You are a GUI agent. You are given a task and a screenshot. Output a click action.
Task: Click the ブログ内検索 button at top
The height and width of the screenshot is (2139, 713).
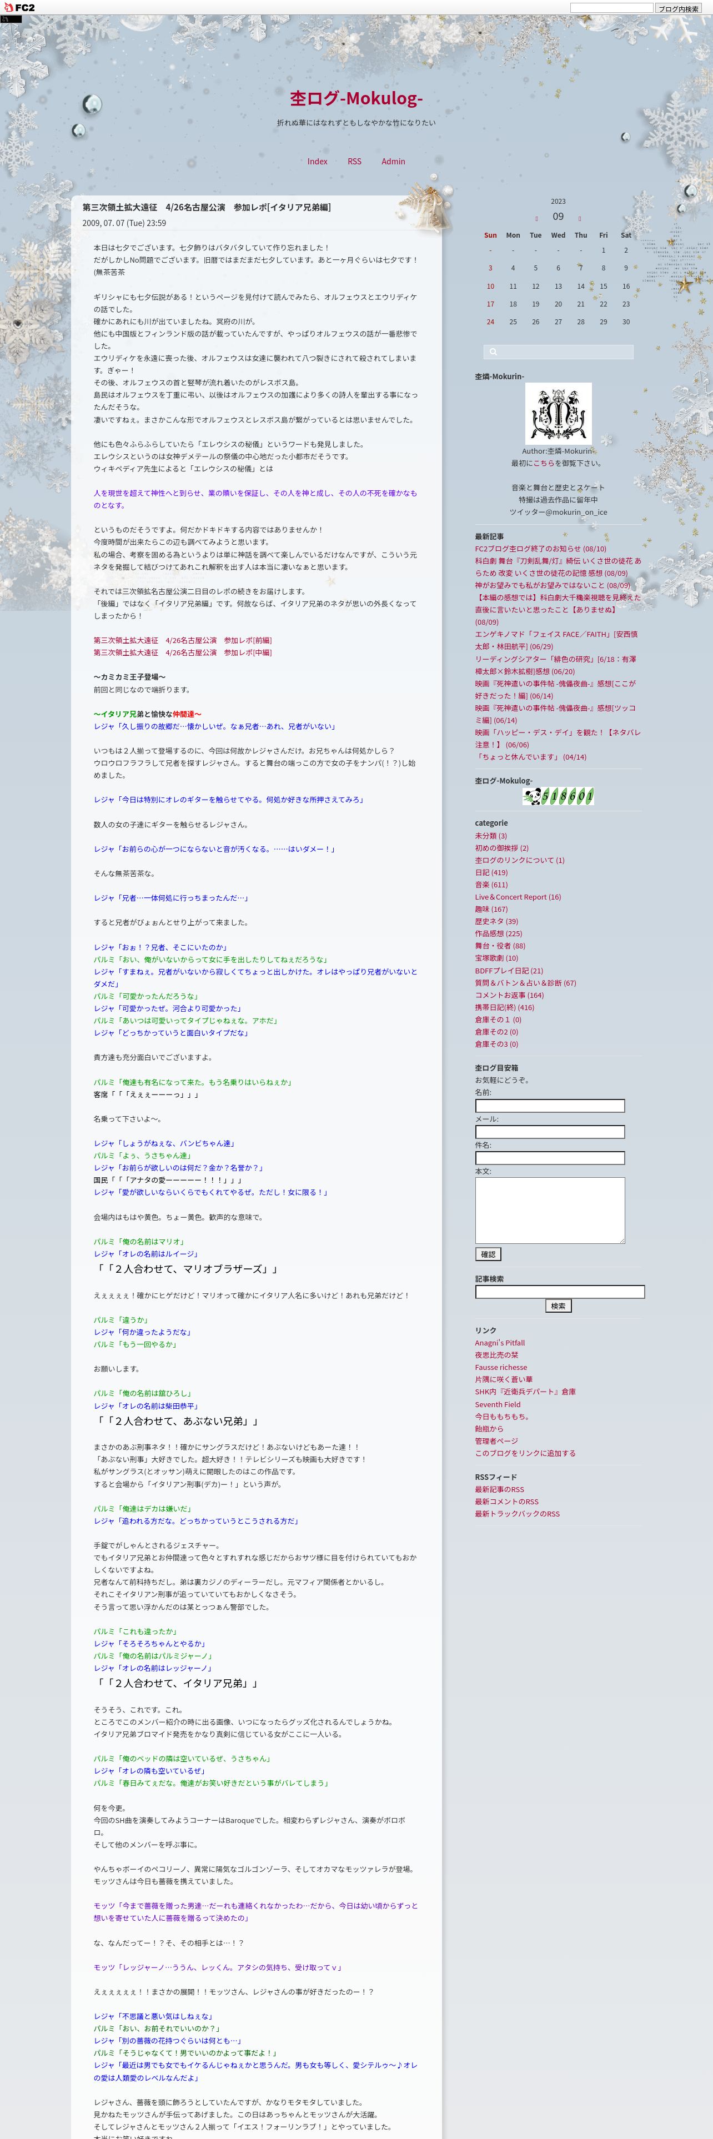pos(678,8)
